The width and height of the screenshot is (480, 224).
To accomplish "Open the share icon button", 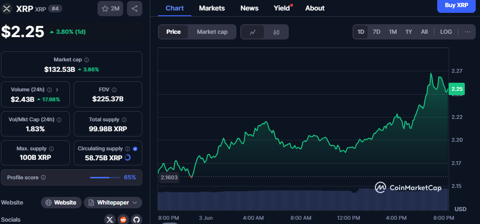I will click(x=134, y=9).
